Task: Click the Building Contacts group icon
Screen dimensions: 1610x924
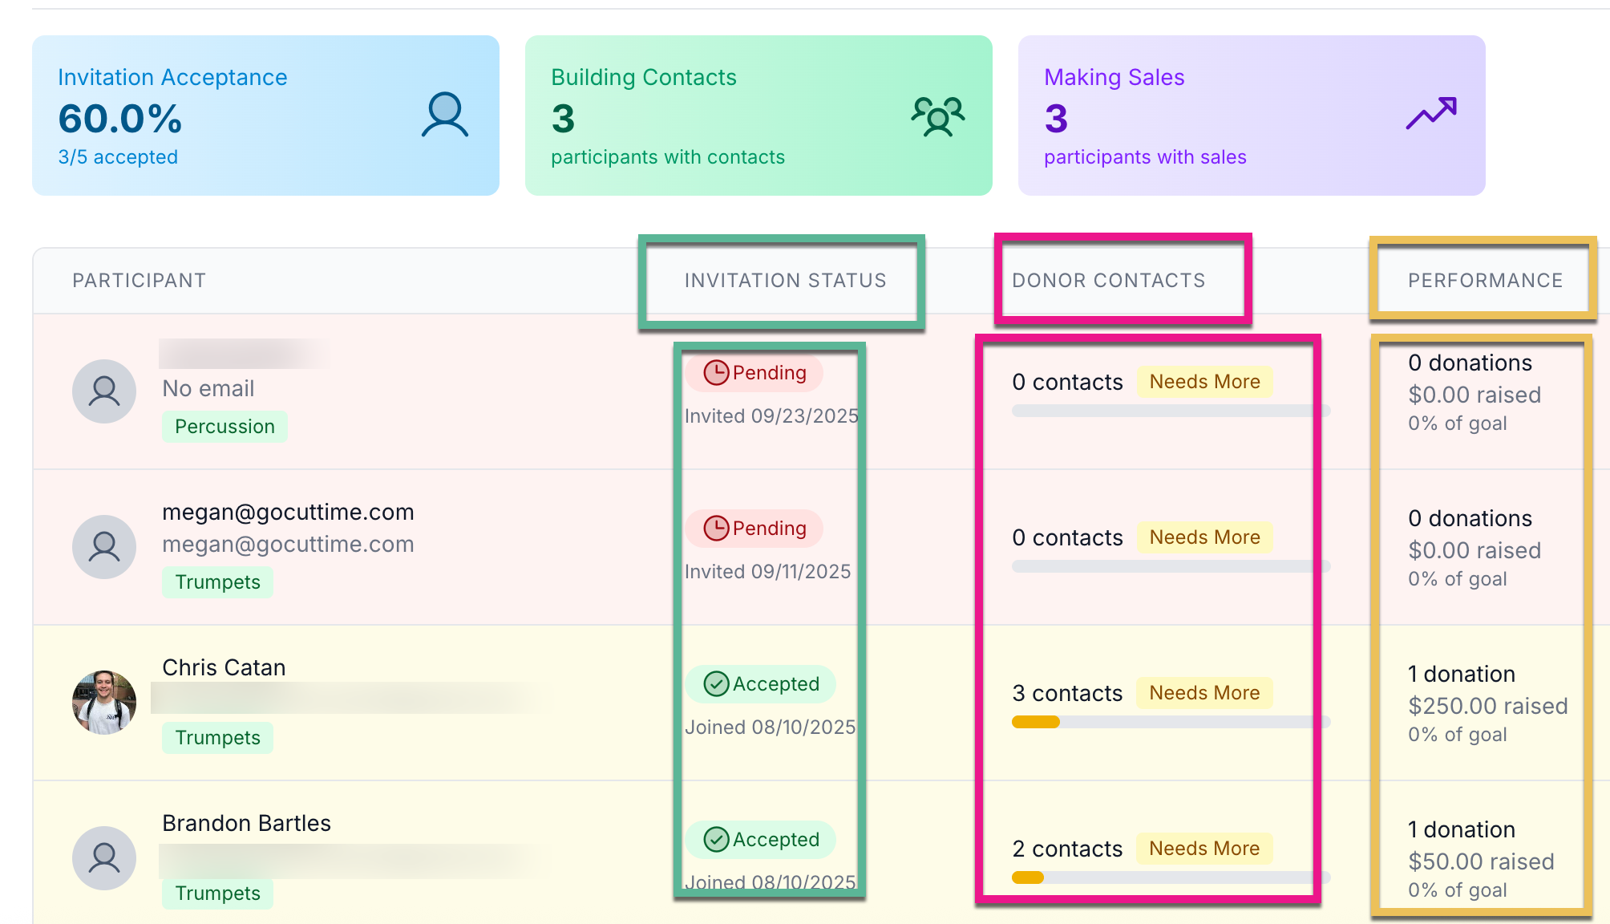Action: 937,116
